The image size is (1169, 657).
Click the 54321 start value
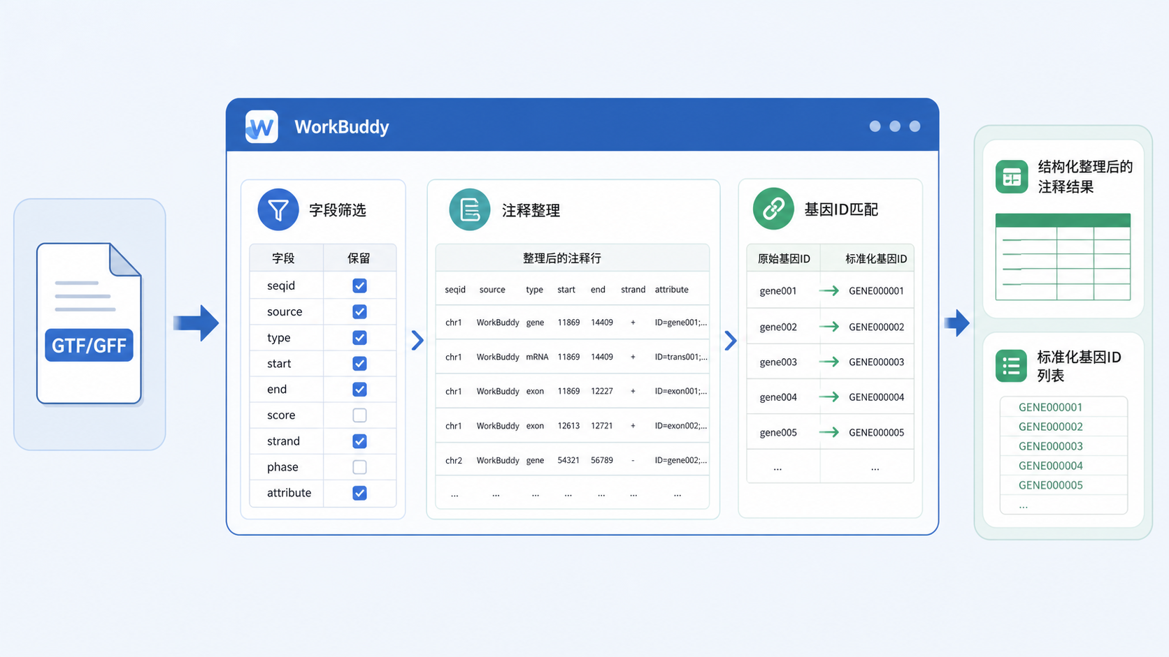point(568,461)
